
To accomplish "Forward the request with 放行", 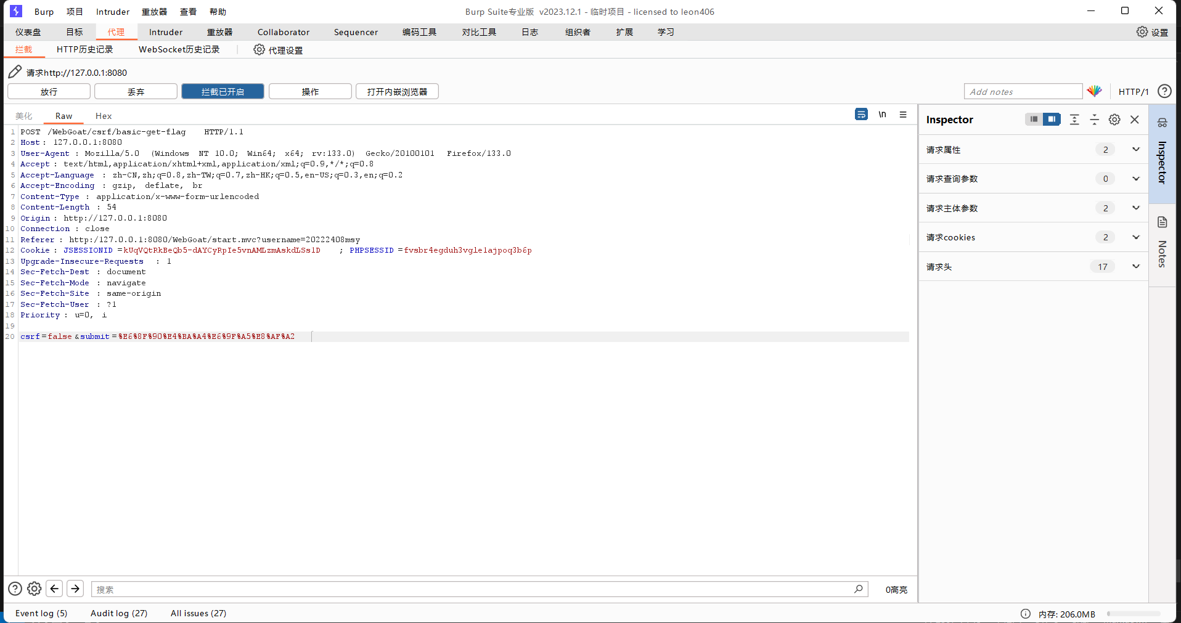I will [49, 91].
